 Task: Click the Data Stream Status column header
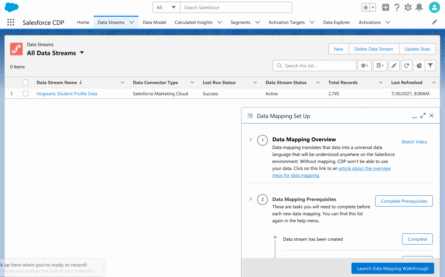pyautogui.click(x=286, y=82)
